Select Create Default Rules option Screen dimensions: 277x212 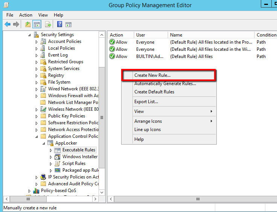point(154,92)
